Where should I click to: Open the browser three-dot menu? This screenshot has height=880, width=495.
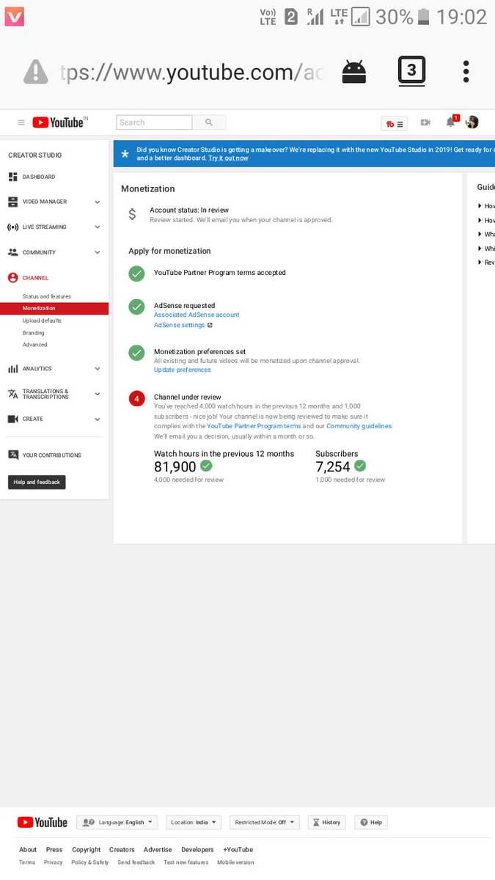466,71
